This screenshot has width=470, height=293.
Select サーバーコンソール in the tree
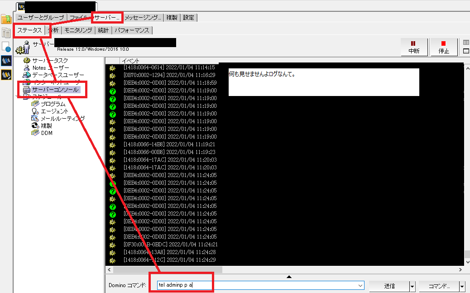55,90
